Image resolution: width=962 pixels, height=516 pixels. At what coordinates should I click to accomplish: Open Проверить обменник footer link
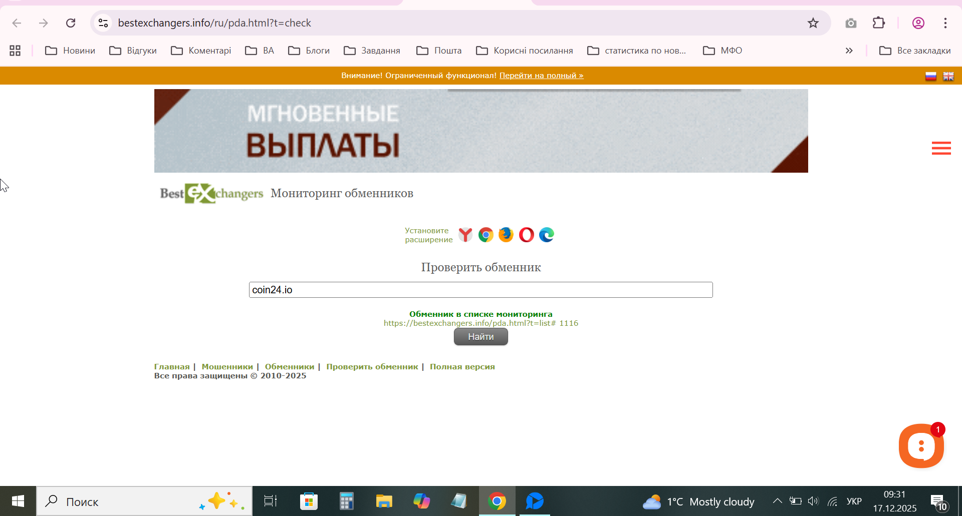372,367
